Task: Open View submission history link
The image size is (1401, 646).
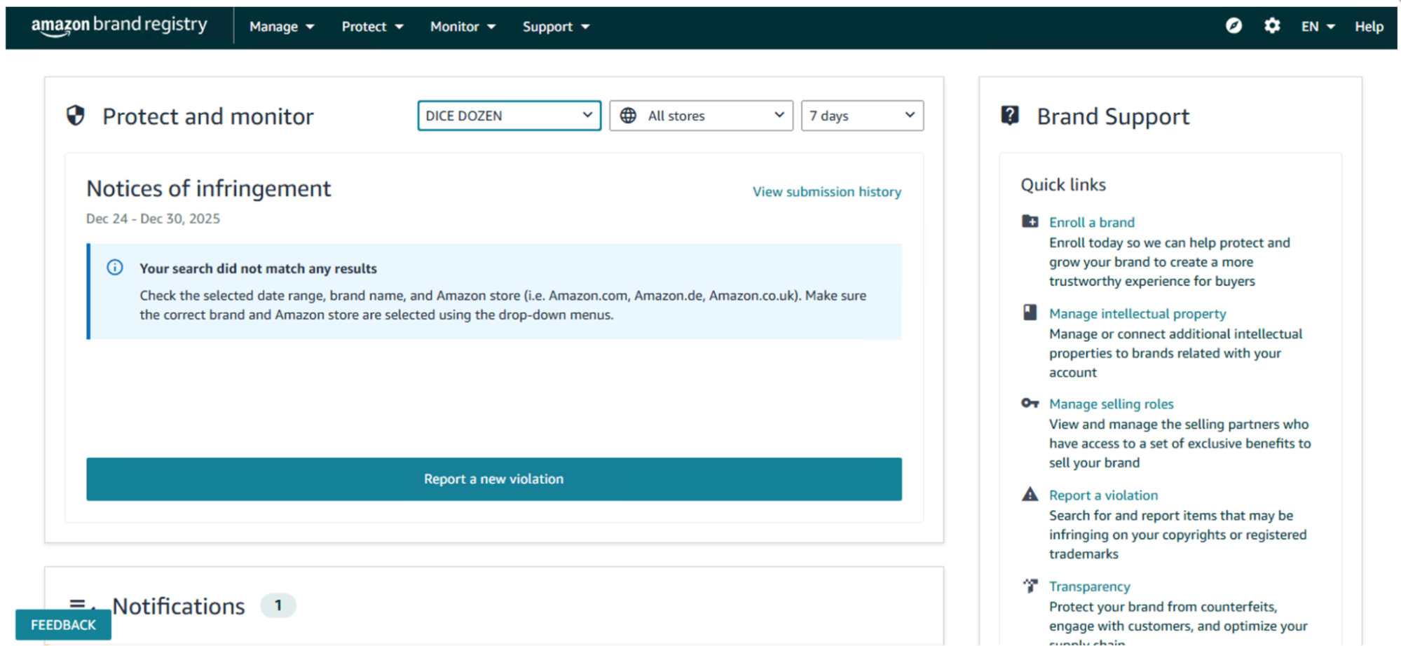Action: pos(827,192)
